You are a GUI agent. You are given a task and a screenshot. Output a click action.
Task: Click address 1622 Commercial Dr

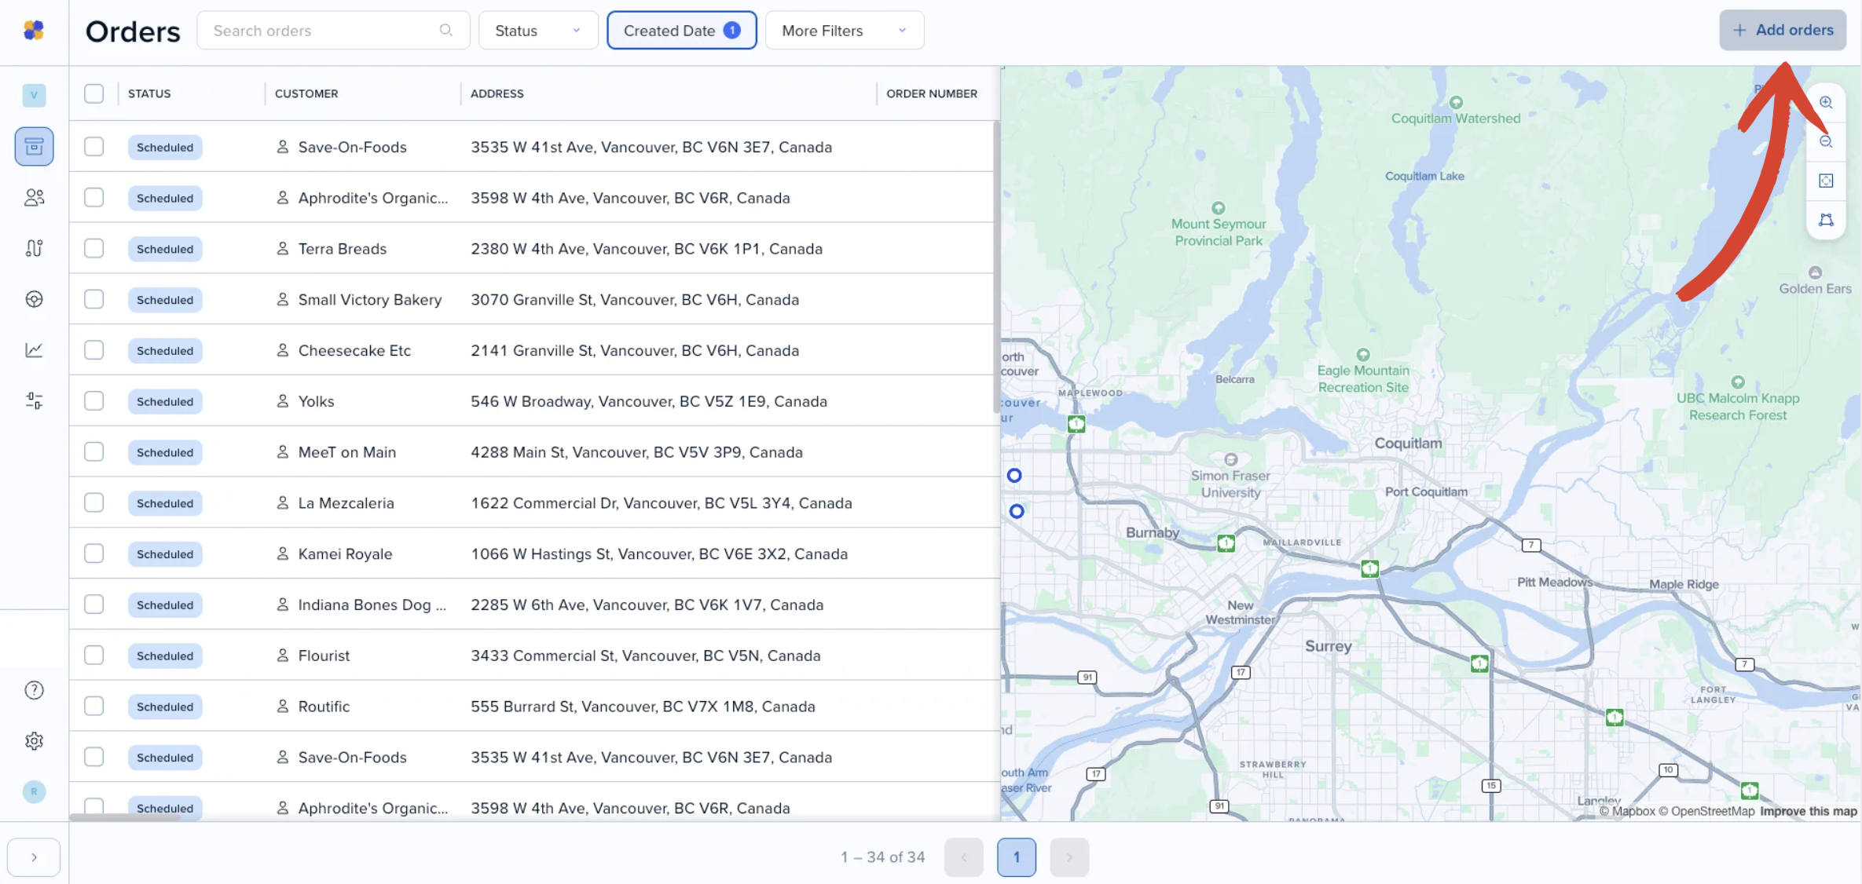661,502
